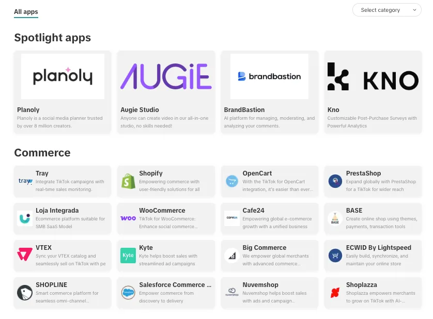The height and width of the screenshot is (319, 433).
Task: Select the Big Commerce app name
Action: (x=265, y=248)
